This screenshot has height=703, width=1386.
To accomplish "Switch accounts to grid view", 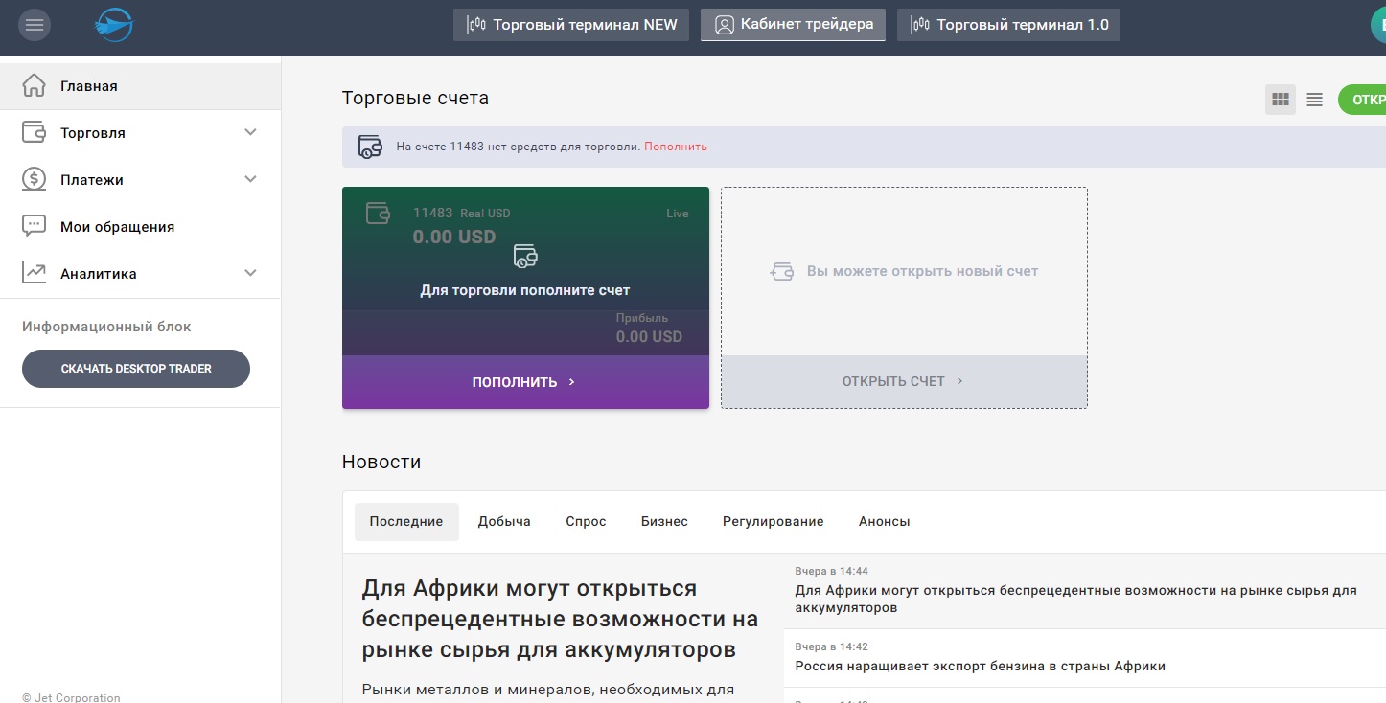I will [x=1280, y=100].
